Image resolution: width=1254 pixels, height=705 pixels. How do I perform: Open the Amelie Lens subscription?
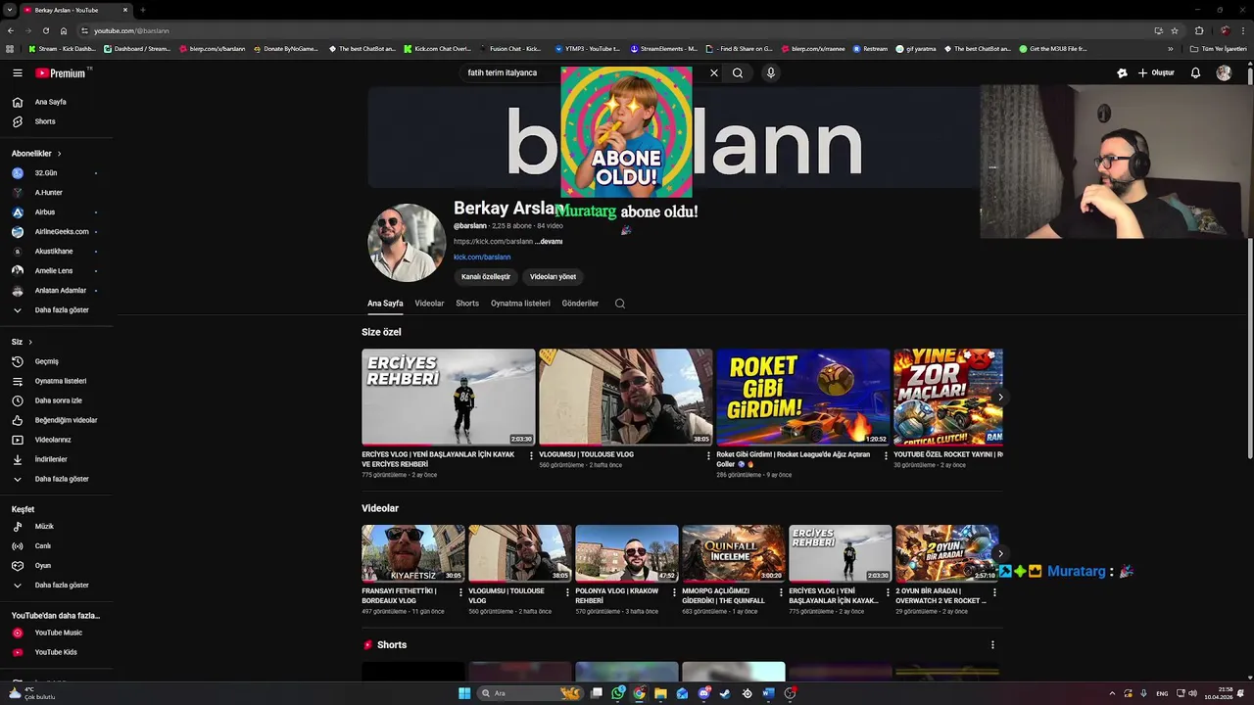57,271
